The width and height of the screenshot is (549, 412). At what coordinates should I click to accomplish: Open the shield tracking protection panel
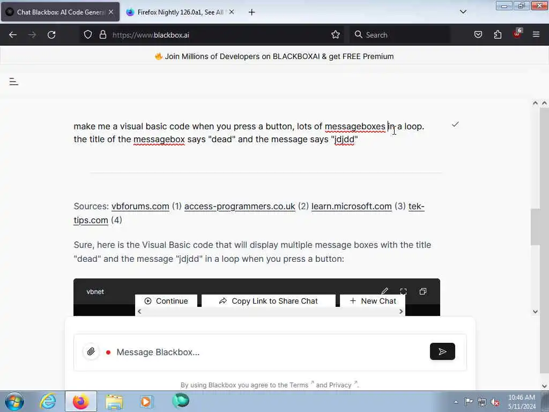[88, 35]
